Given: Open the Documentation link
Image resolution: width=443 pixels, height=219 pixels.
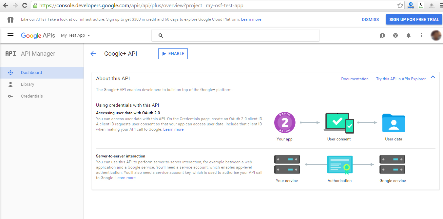Looking at the screenshot, I should (355, 79).
